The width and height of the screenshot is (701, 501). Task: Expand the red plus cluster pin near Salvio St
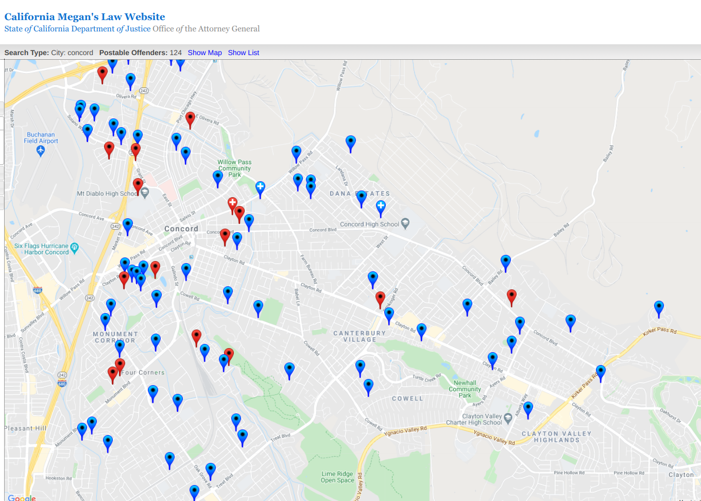coord(232,204)
